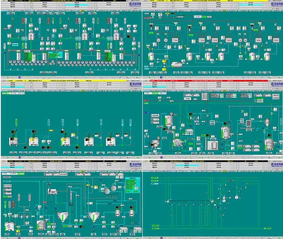The width and height of the screenshot is (283, 239).
Task: Click conical cyclone vessel in red-alarm panel
Action: pos(267,122)
